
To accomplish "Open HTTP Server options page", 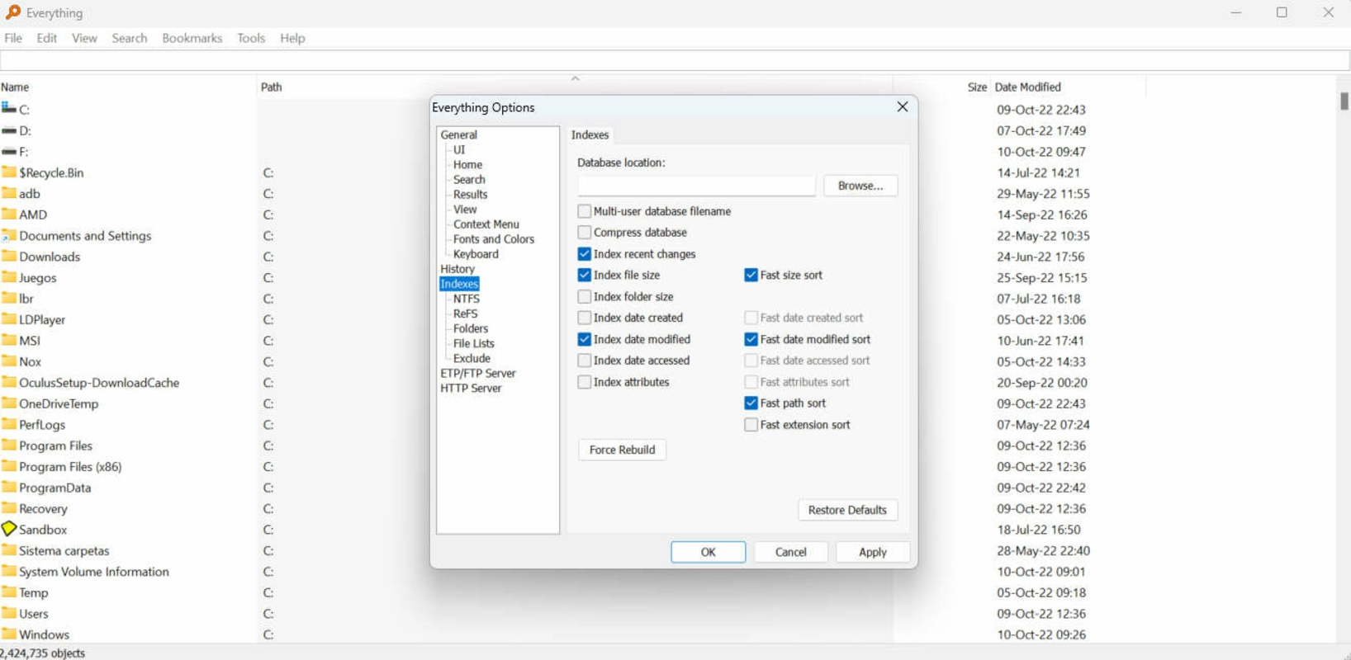I will [471, 388].
